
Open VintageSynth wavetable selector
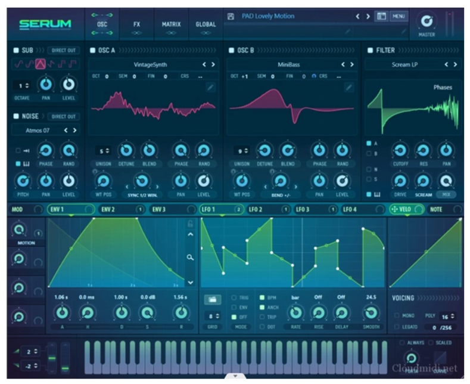point(150,64)
